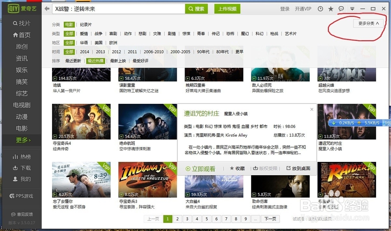The image size is (391, 231).
Task: Open the main menu via chevron icon
Action: pos(352,9)
